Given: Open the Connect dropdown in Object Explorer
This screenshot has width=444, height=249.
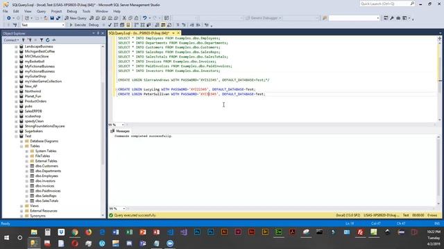Looking at the screenshot, I should pos(11,40).
